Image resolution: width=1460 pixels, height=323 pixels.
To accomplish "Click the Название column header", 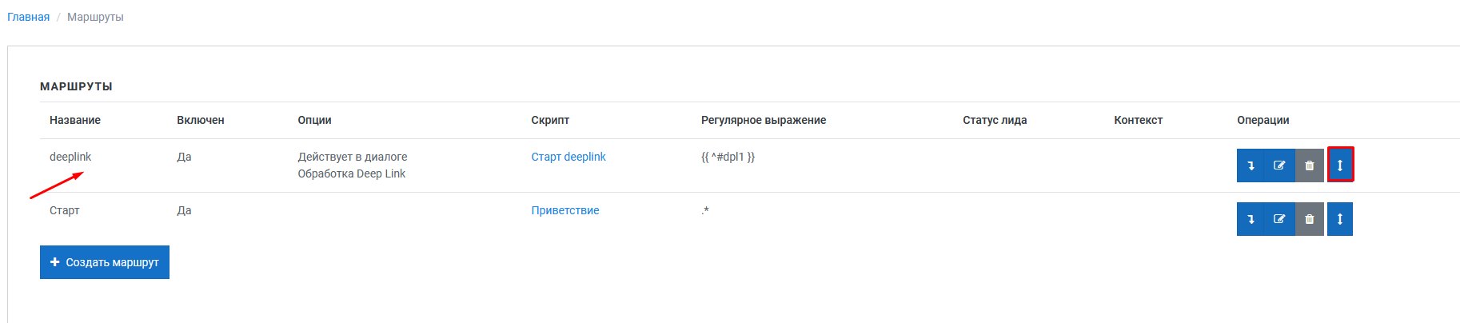I will coord(75,120).
